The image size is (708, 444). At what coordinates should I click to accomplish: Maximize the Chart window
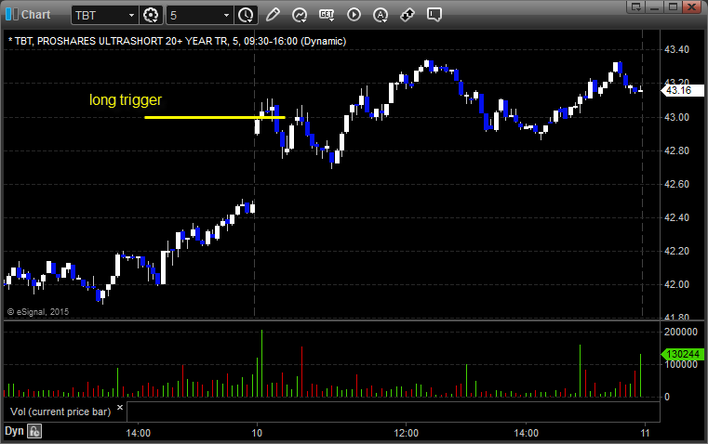click(673, 7)
